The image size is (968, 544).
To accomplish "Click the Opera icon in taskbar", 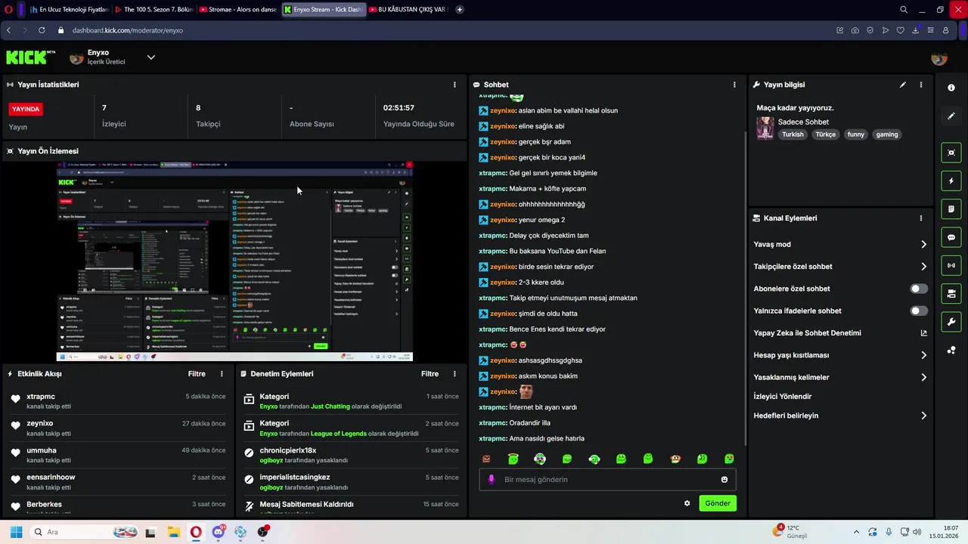I will [196, 532].
